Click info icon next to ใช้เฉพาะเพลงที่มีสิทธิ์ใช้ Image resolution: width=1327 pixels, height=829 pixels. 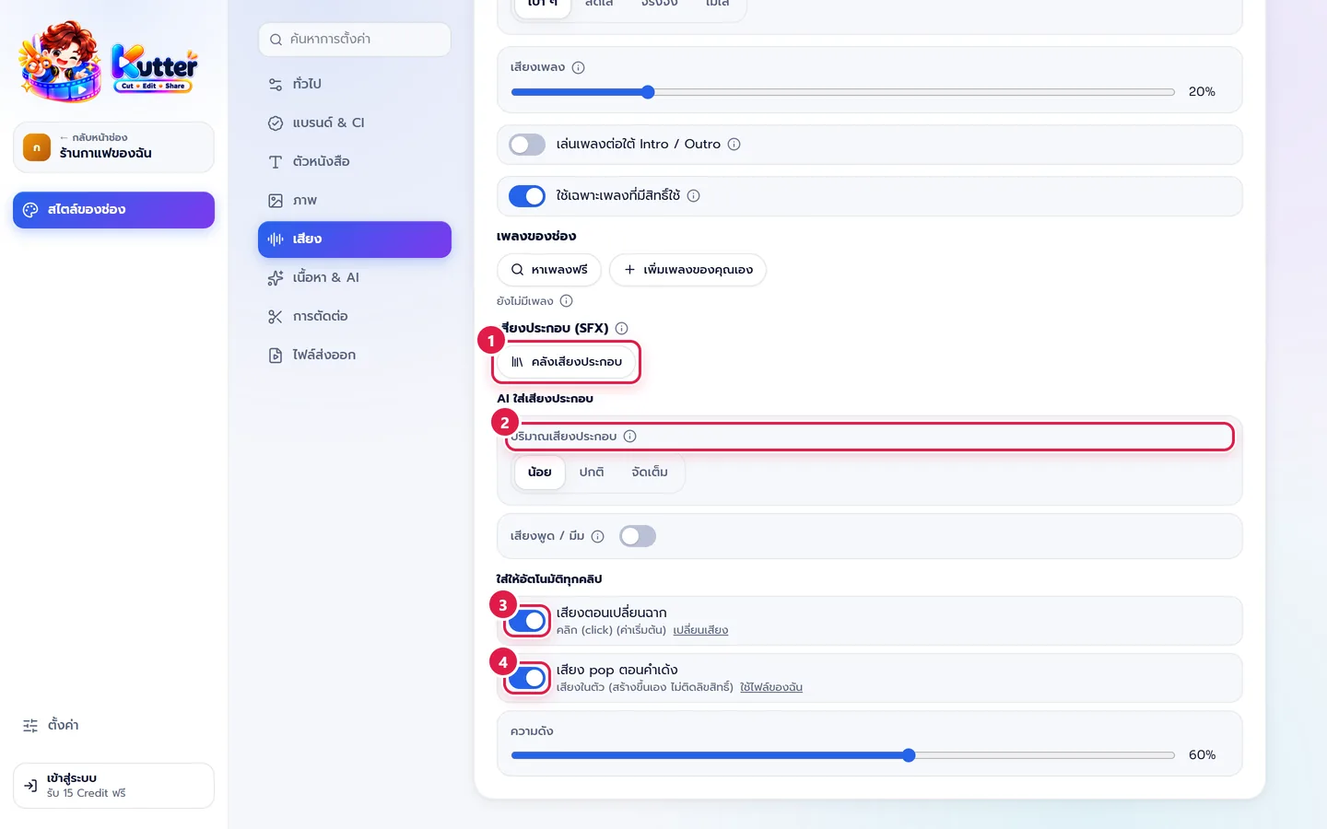[694, 195]
